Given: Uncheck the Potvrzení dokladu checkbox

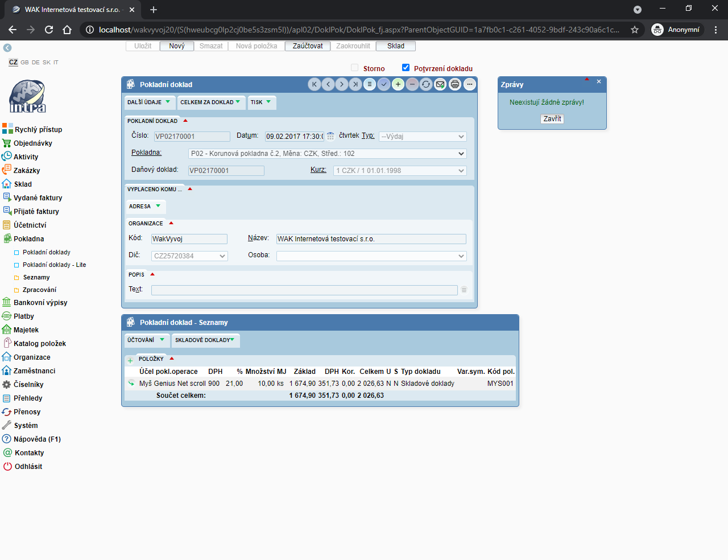Looking at the screenshot, I should (406, 68).
